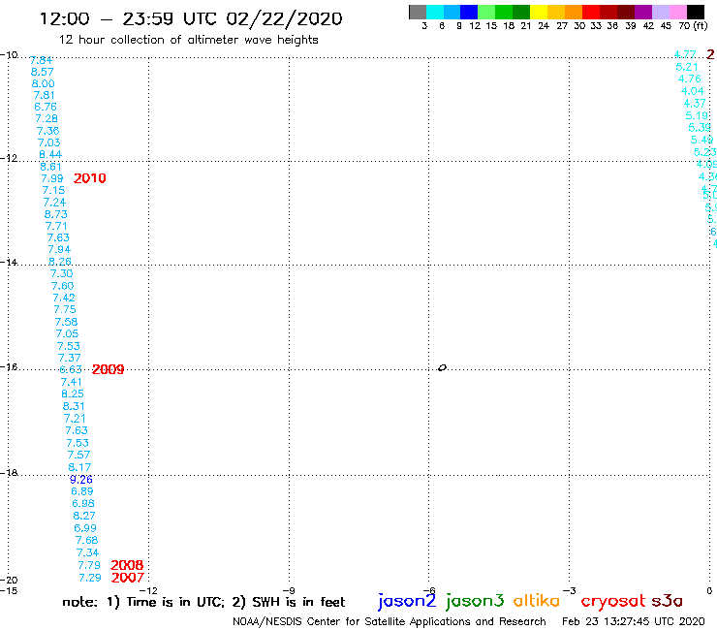Click the 6.76 wave height value
Image resolution: width=717 pixels, height=630 pixels.
click(x=46, y=107)
